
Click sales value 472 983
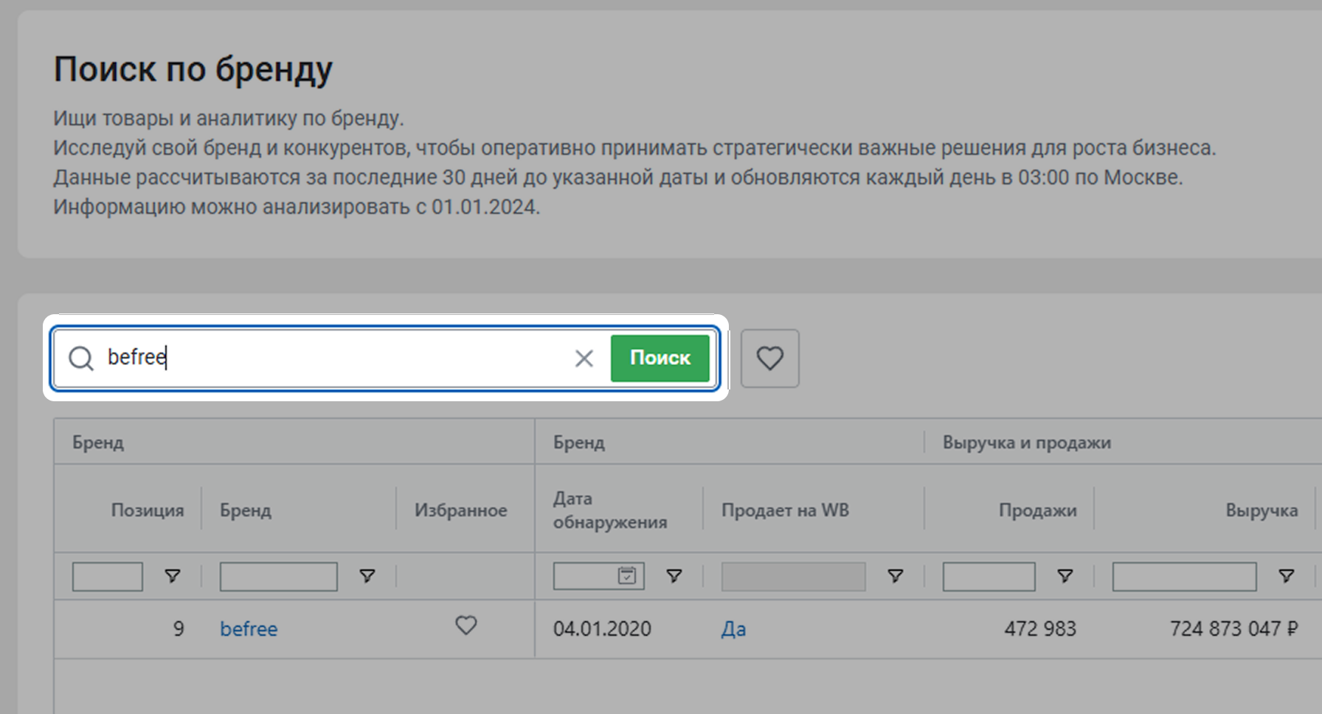tap(1040, 629)
